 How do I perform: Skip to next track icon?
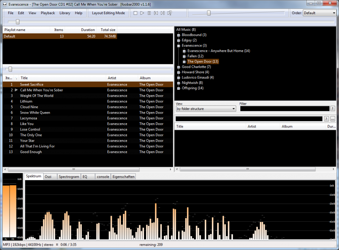tap(163, 13)
